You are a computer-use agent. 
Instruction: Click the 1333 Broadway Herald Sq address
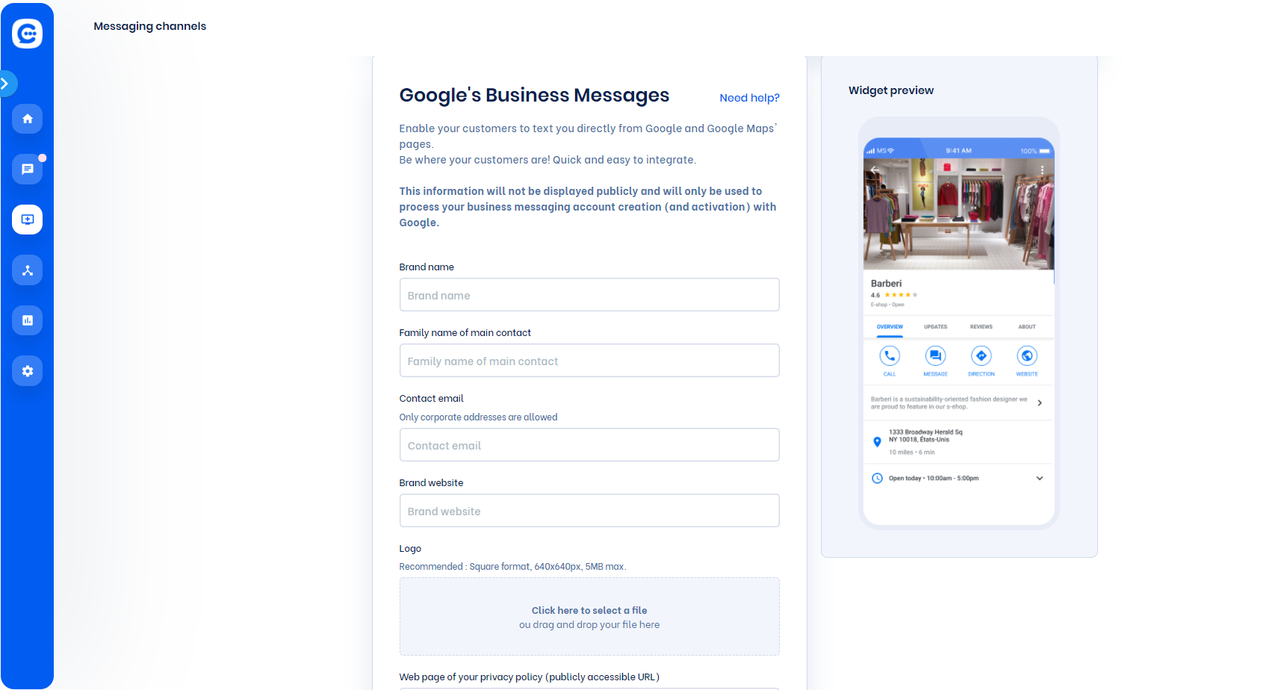[925, 436]
